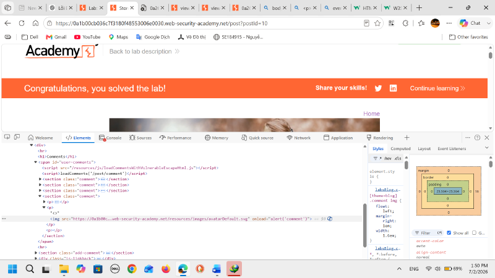Switch to the Network DevTools tab

299,138
